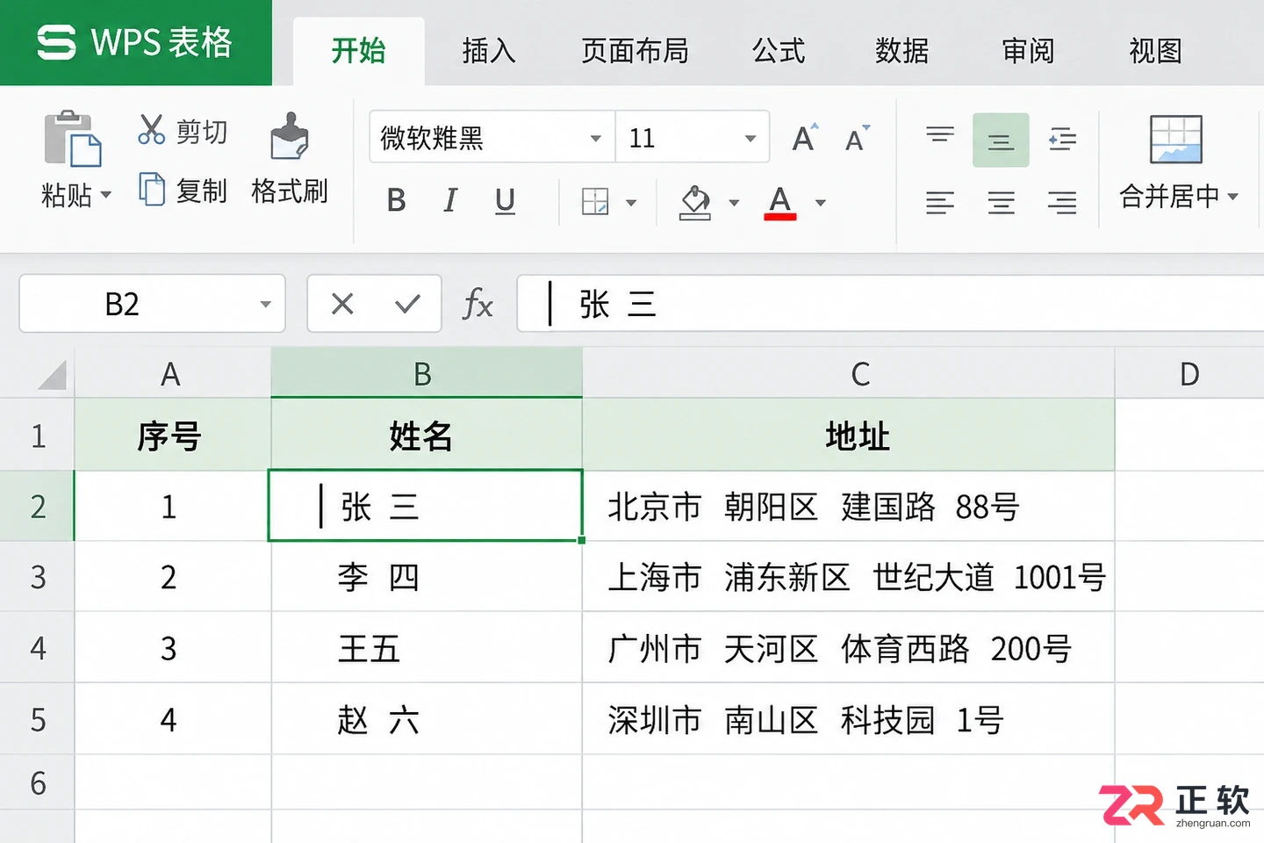Align text left
The width and height of the screenshot is (1264, 843).
pyautogui.click(x=940, y=203)
